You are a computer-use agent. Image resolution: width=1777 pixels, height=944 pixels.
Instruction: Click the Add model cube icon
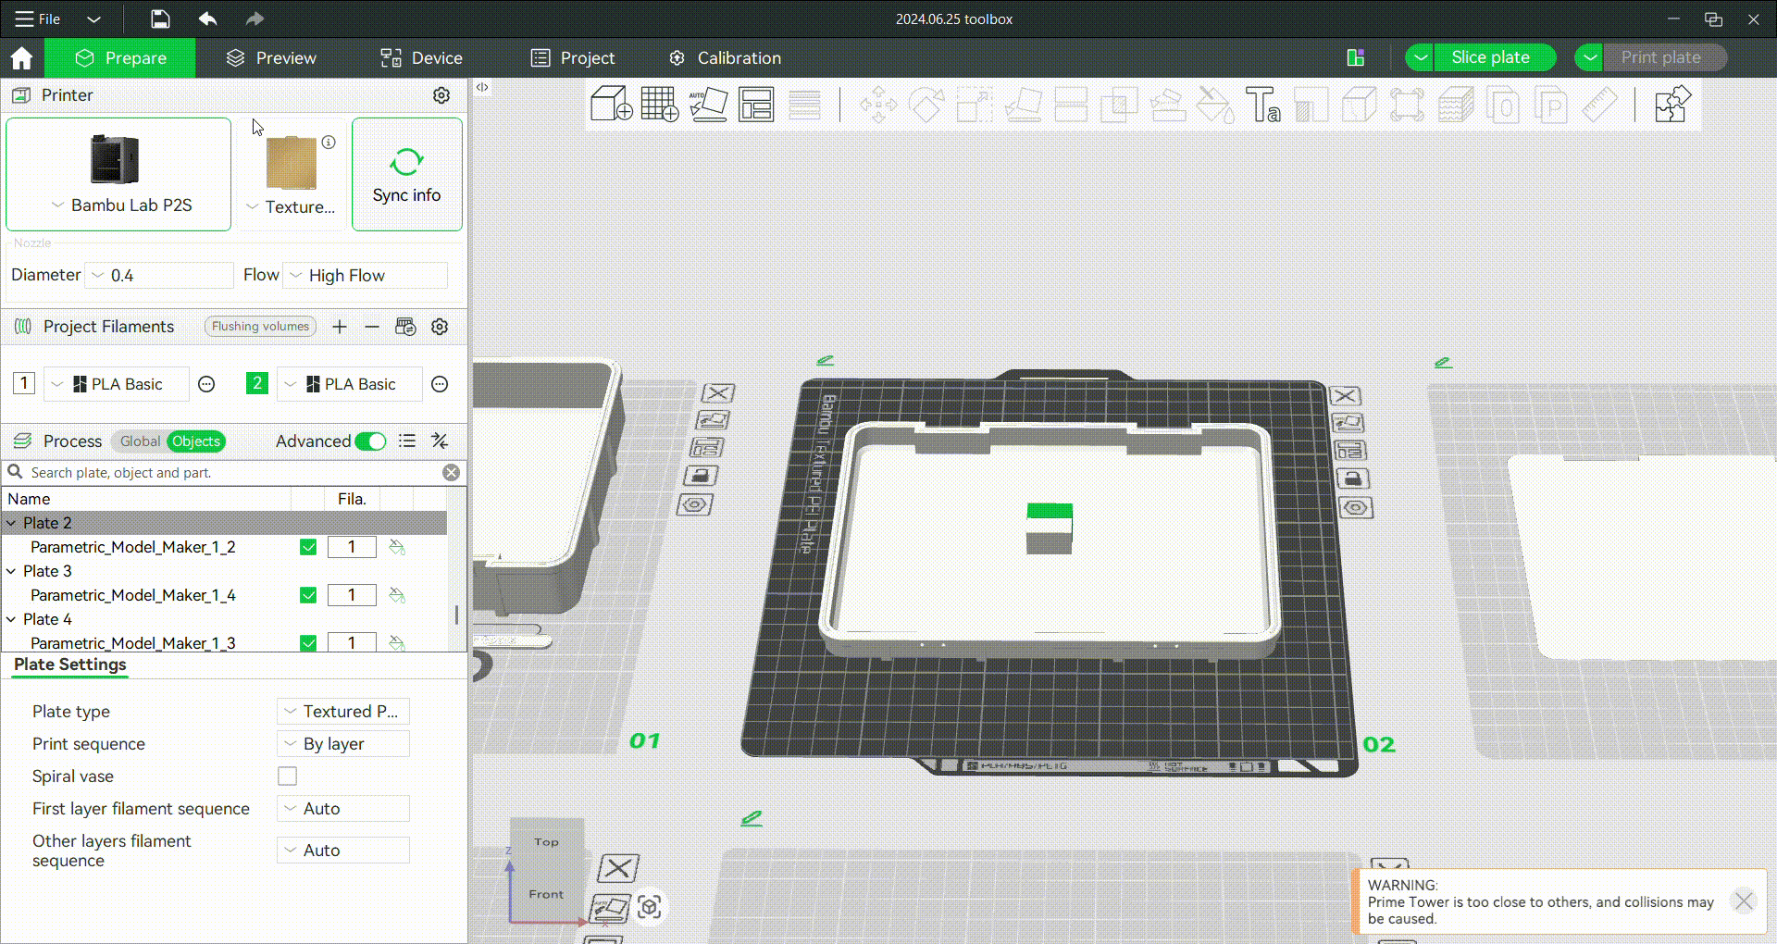click(x=611, y=104)
